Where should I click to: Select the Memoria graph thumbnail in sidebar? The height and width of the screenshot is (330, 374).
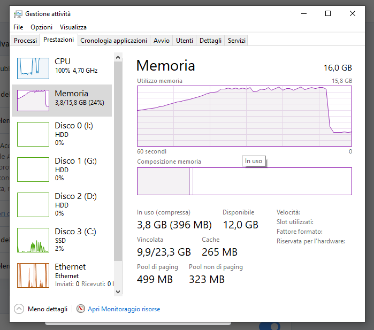[x=33, y=101]
